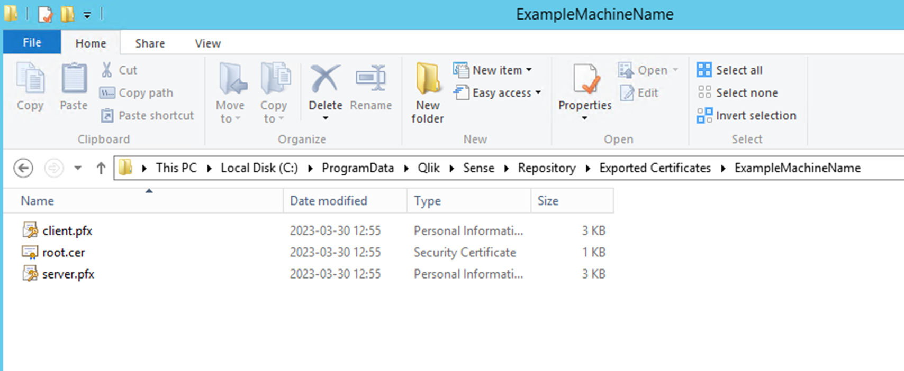904x371 pixels.
Task: Navigate to Qlik in address path
Action: point(429,168)
